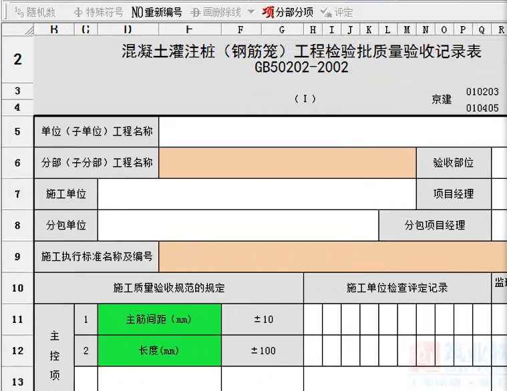Expand the dropdown arrow beside 画删除线
The width and height of the screenshot is (507, 391).
coord(250,12)
